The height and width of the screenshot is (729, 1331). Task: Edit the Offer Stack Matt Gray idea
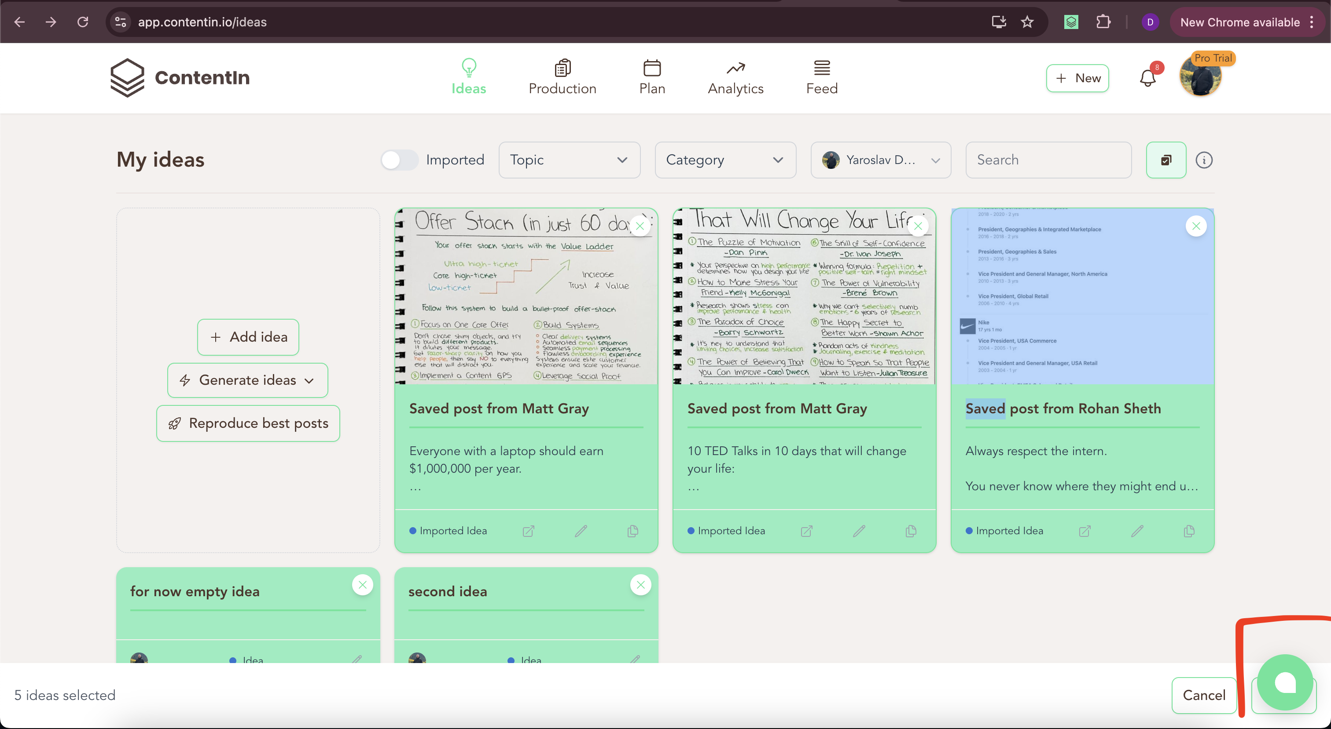pos(581,531)
